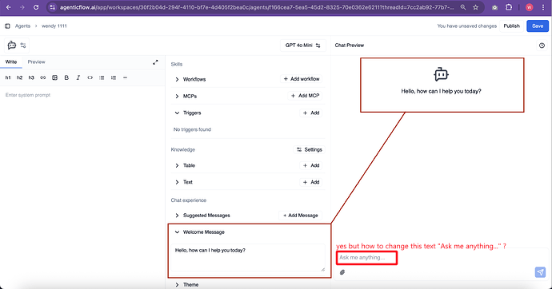This screenshot has width=552, height=289.
Task: Switch to the Write tab
Action: pos(11,61)
